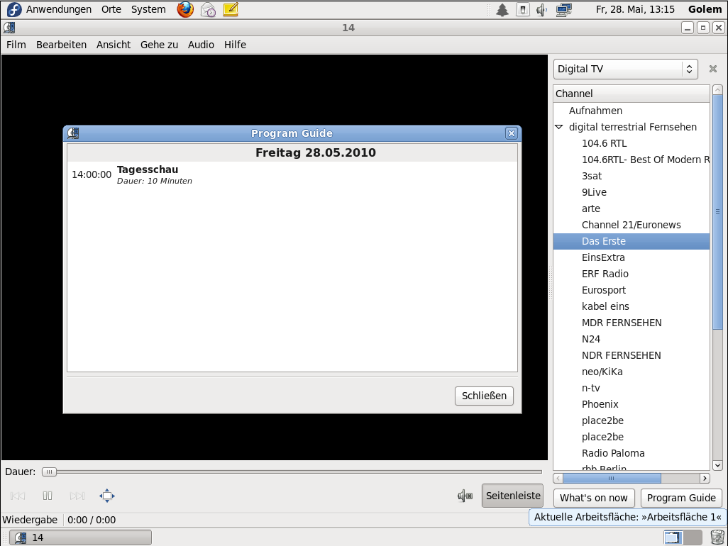Select the Das Erste channel
Screen dimensions: 728x546
[x=632, y=241]
